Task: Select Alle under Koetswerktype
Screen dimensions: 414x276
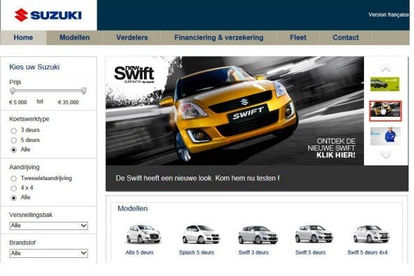Action: [x=14, y=150]
